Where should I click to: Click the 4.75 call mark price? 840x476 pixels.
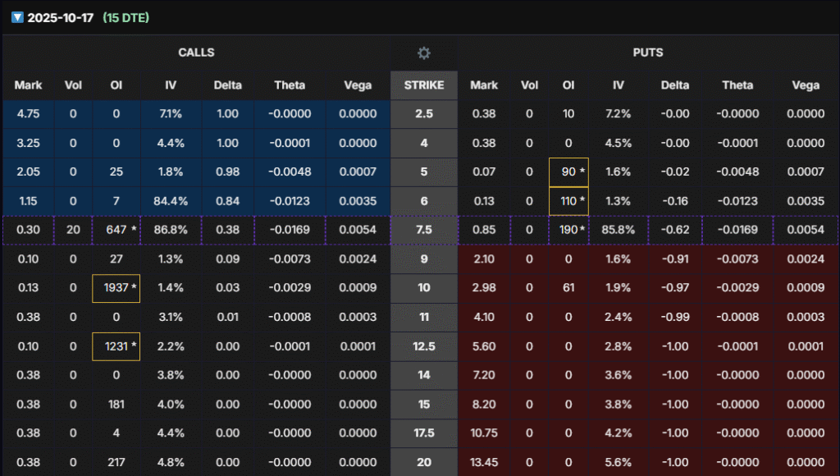pos(28,114)
